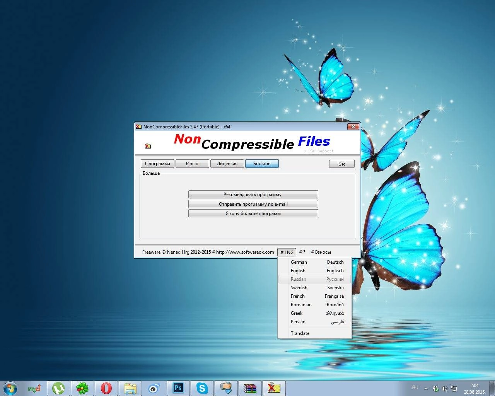The image size is (495, 396).
Task: Open WinRAR from the taskbar
Action: pos(250,388)
